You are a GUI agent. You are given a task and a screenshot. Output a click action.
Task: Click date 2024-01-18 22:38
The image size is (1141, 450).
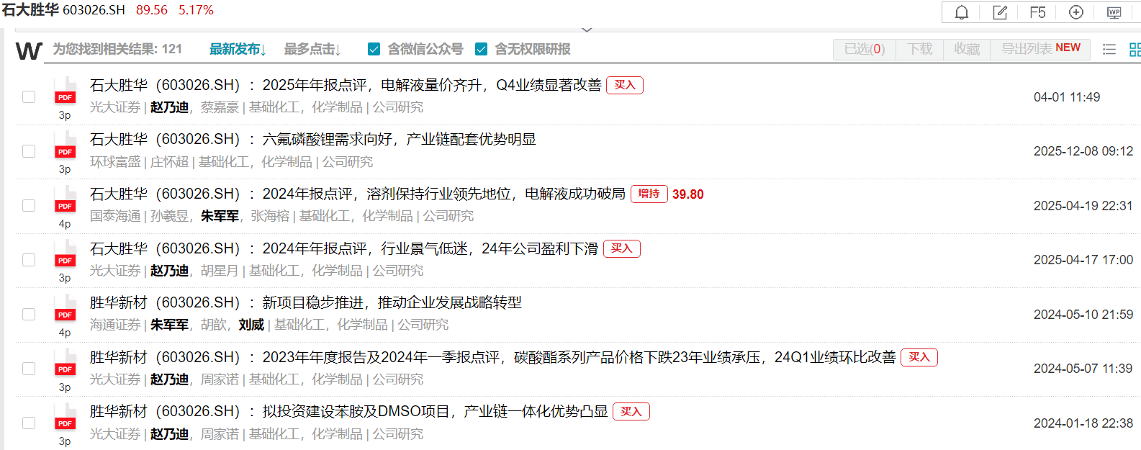pos(1083,423)
